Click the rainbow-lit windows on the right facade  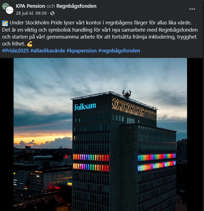(157, 162)
